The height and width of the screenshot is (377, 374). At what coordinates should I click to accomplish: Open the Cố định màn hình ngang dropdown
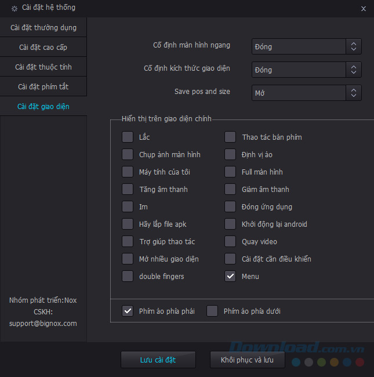click(307, 46)
